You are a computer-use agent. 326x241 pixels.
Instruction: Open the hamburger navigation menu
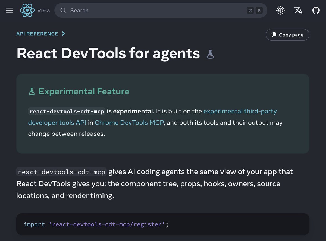(x=10, y=10)
